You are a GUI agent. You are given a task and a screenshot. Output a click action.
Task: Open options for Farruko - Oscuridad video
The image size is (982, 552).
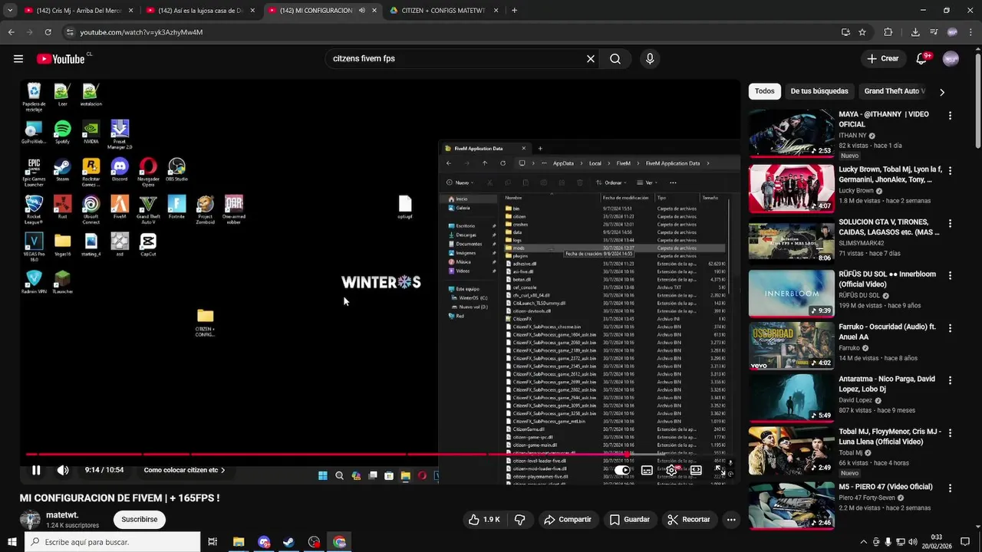(x=950, y=327)
